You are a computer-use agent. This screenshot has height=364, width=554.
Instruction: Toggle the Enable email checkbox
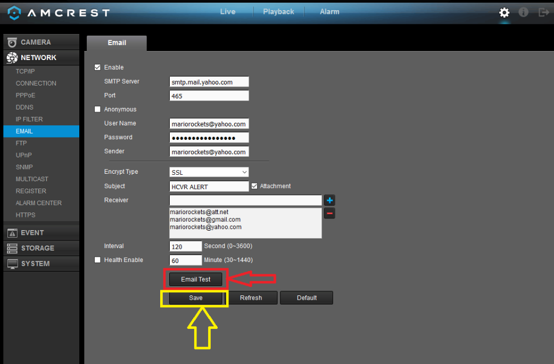[97, 67]
